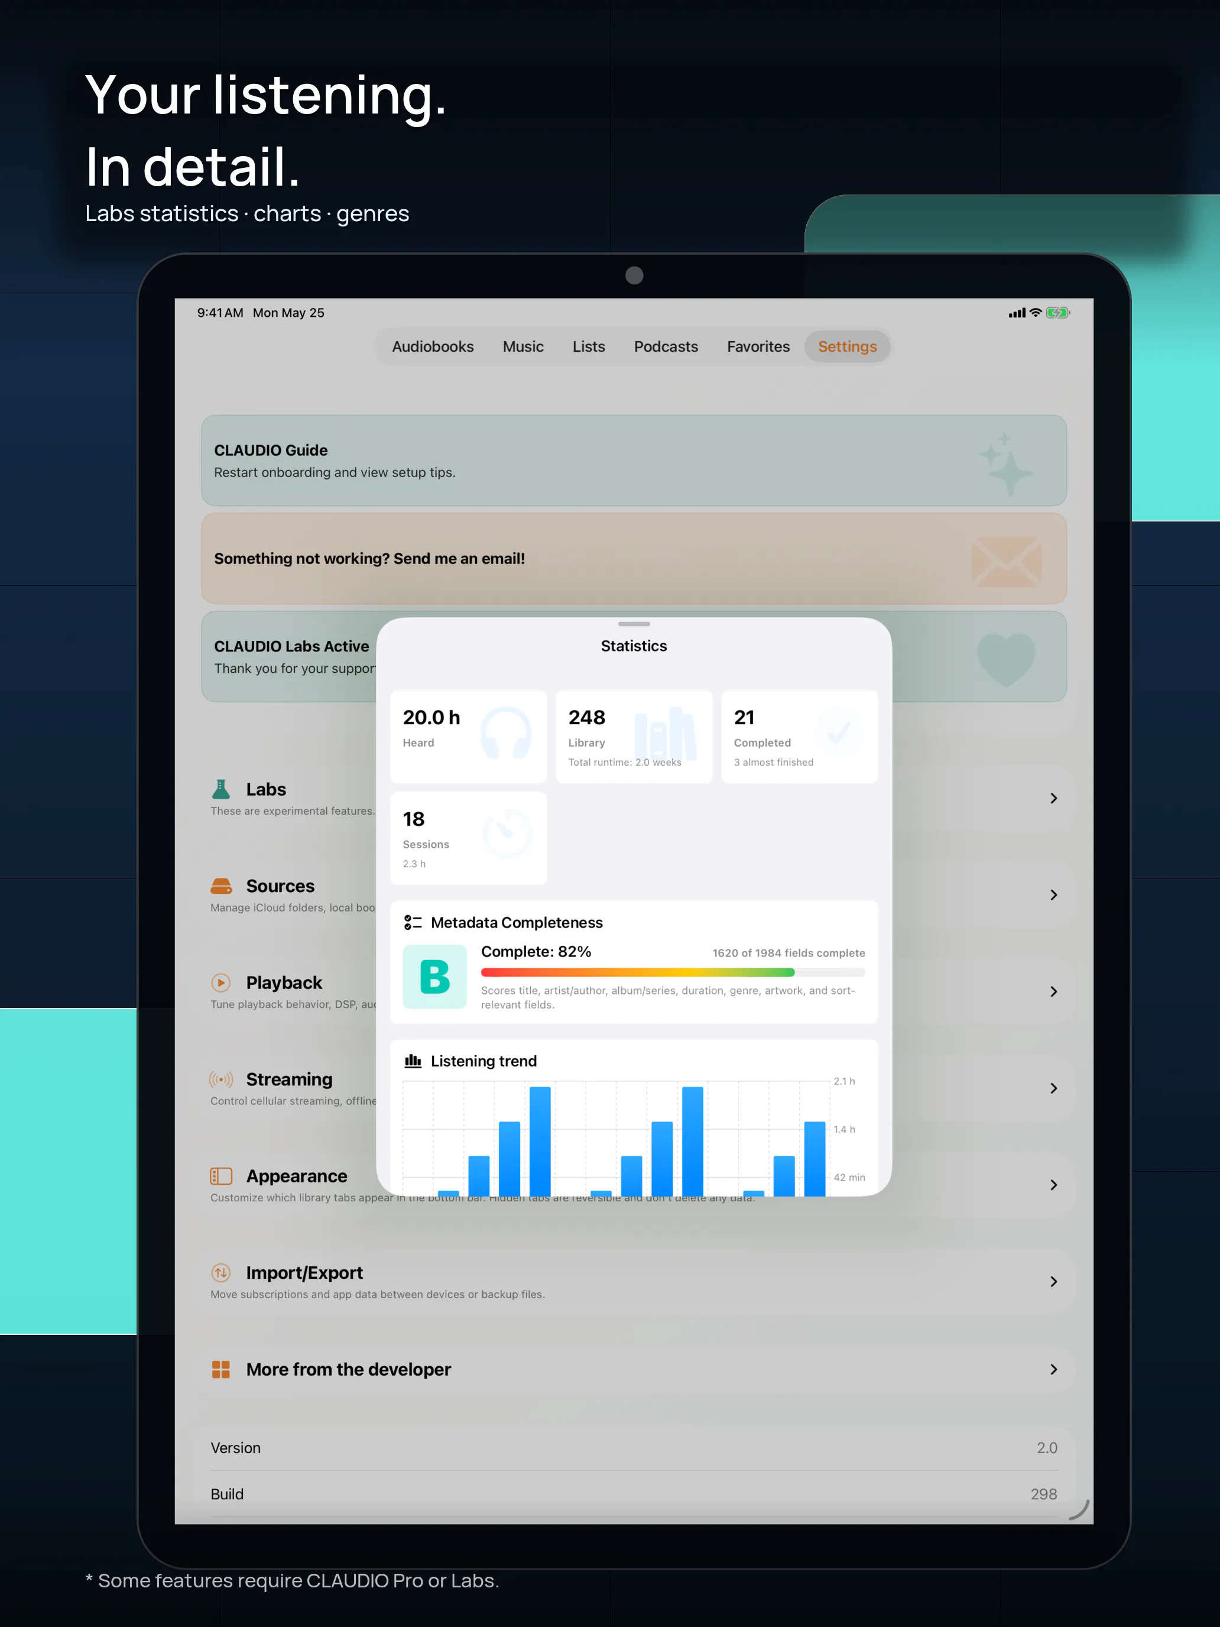
Task: Open the Favorites tab
Action: point(758,346)
